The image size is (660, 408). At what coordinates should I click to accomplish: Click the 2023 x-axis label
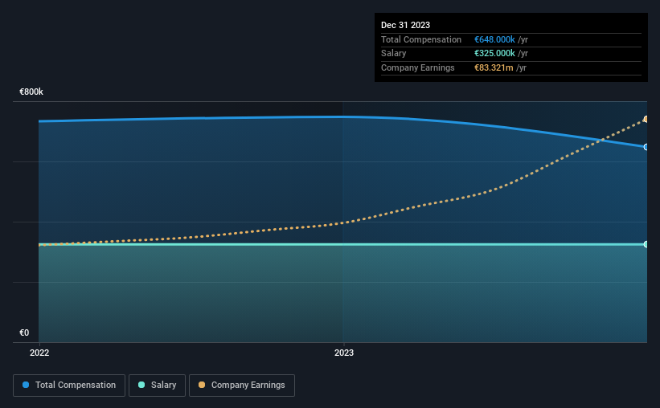click(x=344, y=353)
